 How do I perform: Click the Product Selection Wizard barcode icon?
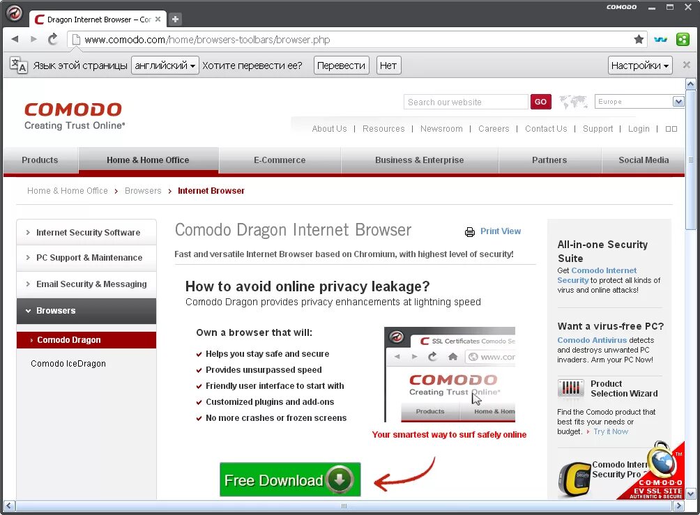(570, 387)
